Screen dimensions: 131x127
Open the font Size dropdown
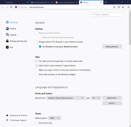tap(96, 98)
